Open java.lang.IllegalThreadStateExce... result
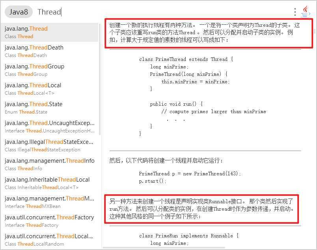 [50, 145]
